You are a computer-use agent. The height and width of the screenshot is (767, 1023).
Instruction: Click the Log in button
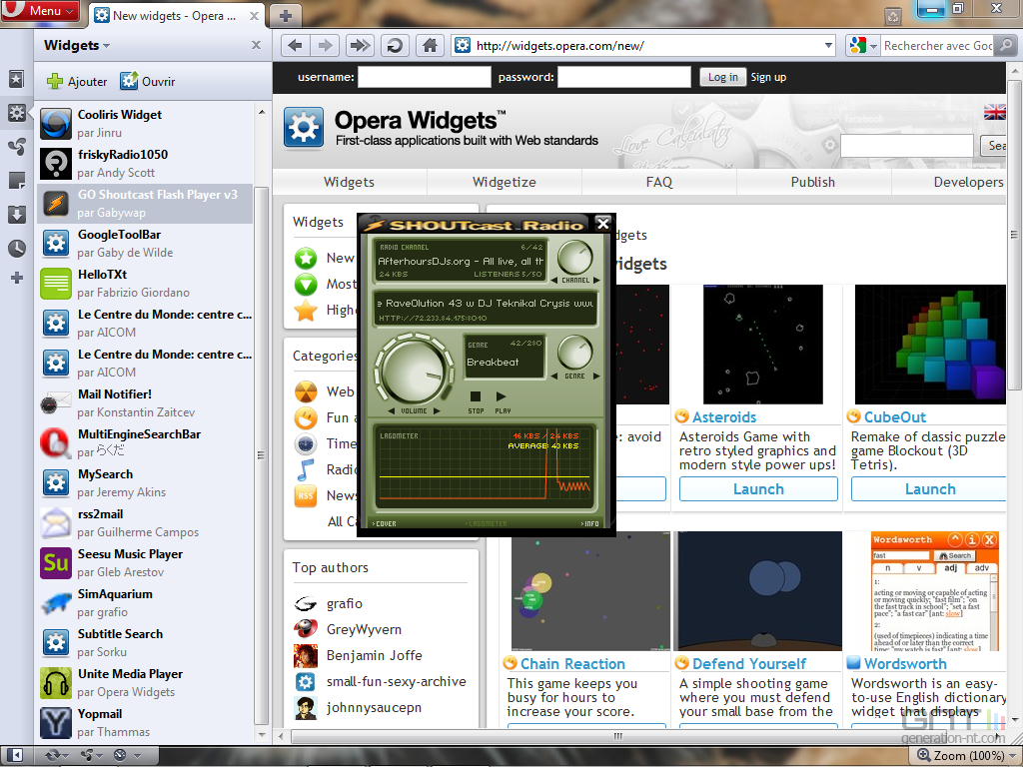coord(723,77)
